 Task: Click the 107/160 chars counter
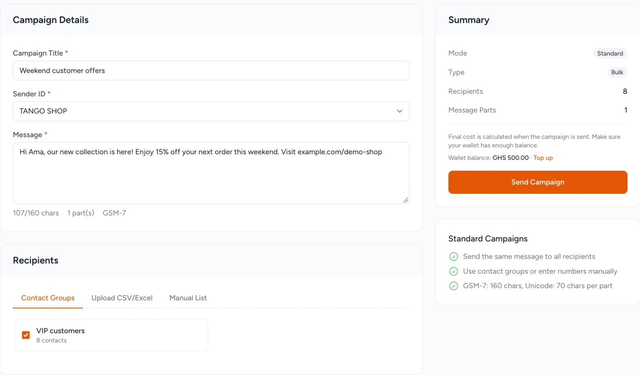pyautogui.click(x=36, y=213)
